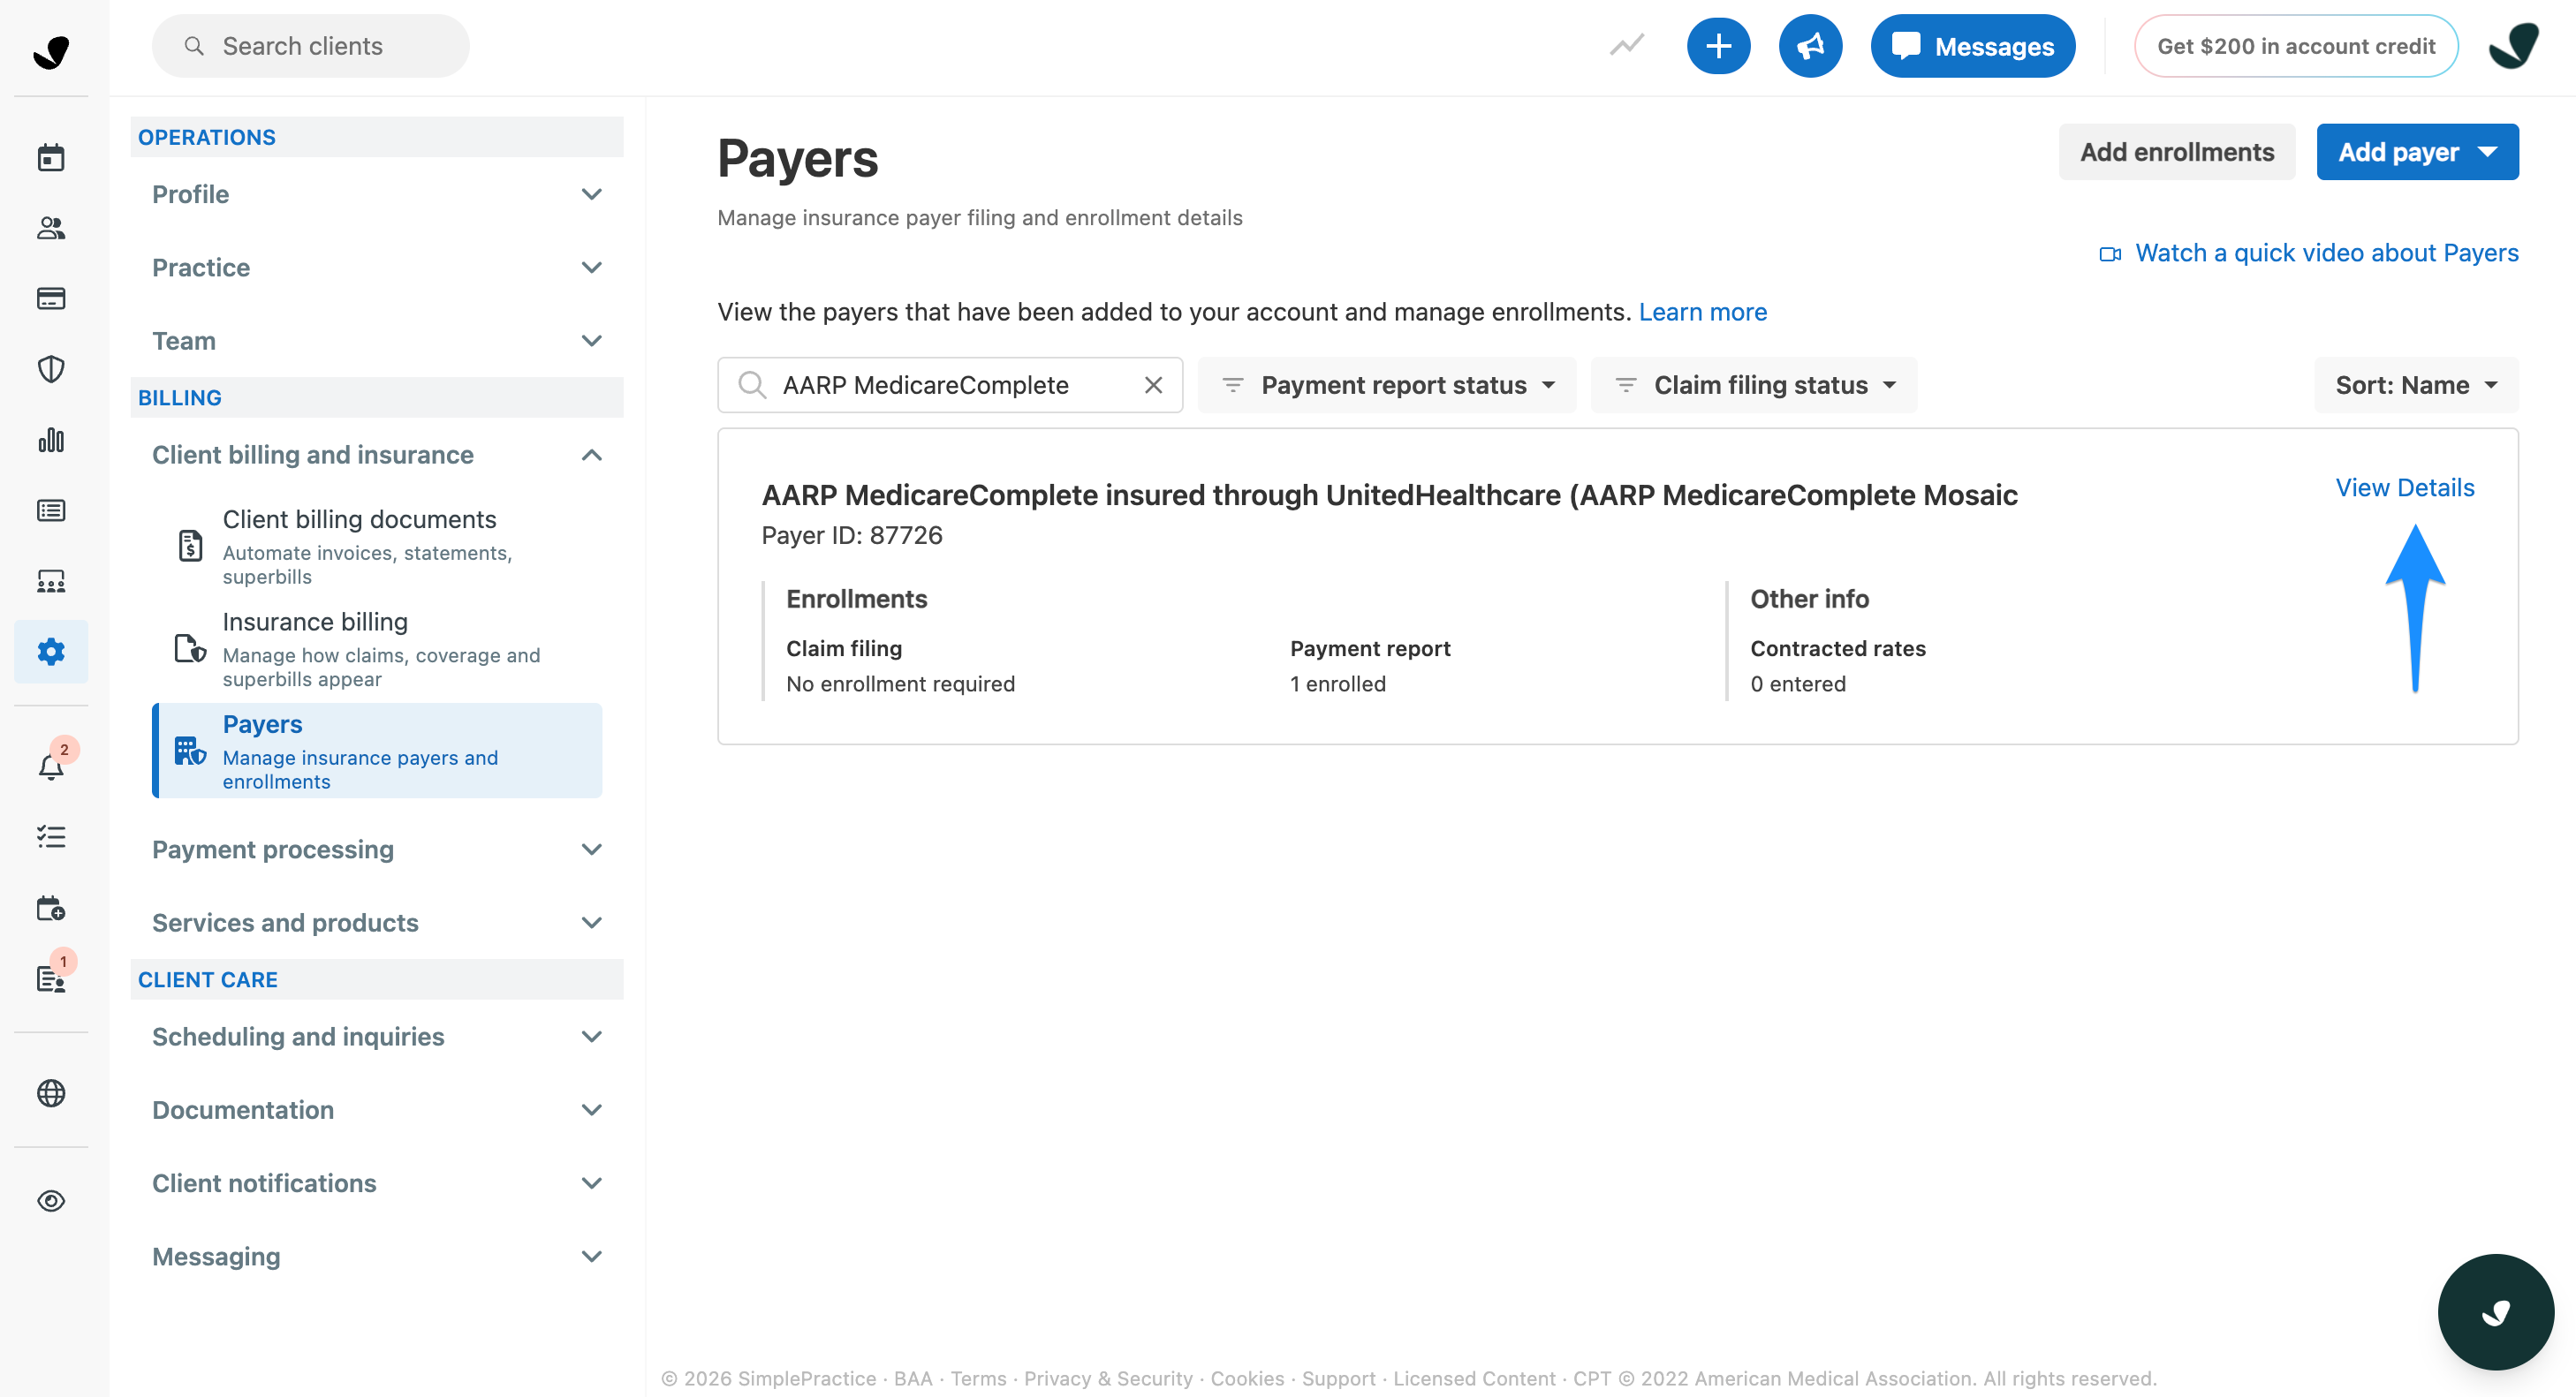
Task: Open the document-person icon with badge 1
Action: tap(51, 978)
